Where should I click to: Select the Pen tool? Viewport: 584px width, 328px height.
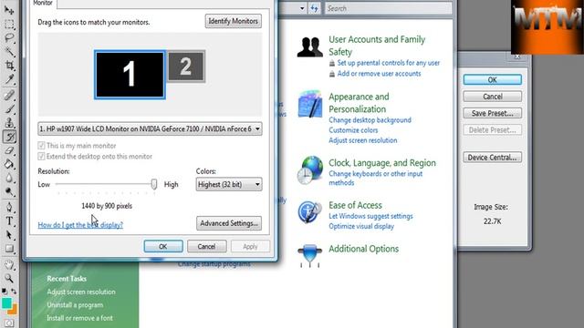pyautogui.click(x=9, y=207)
